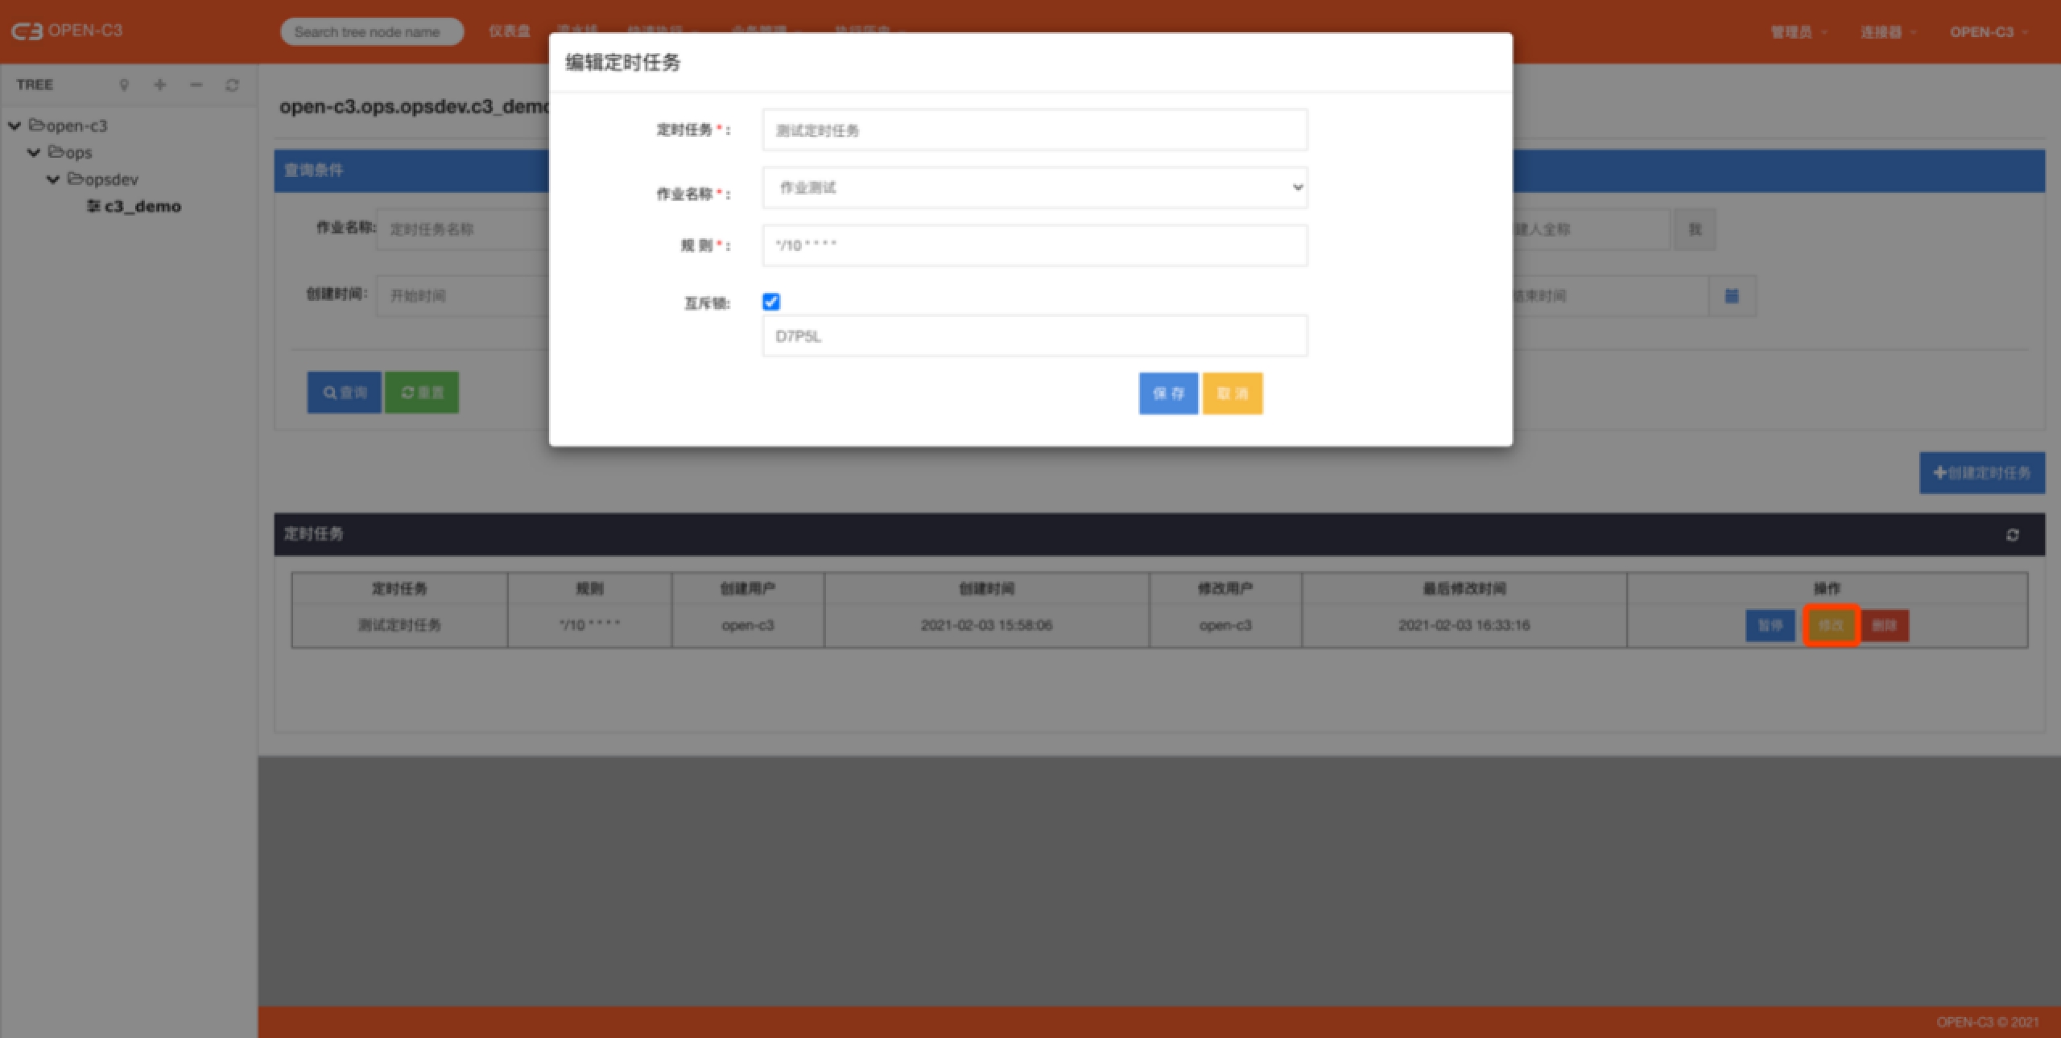Click the mutex lock name field D7P5L

point(1034,336)
